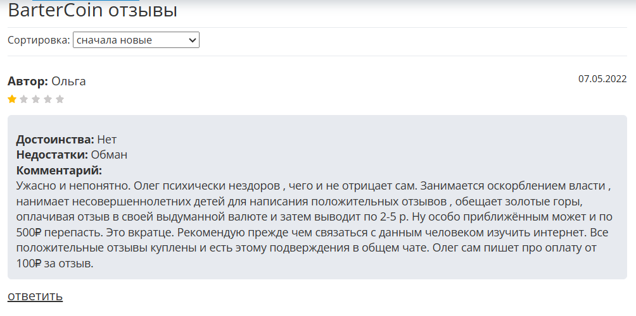Click the line starting 'Ужасно и непонятно'
Image resolution: width=636 pixels, height=316 pixels.
(x=314, y=186)
